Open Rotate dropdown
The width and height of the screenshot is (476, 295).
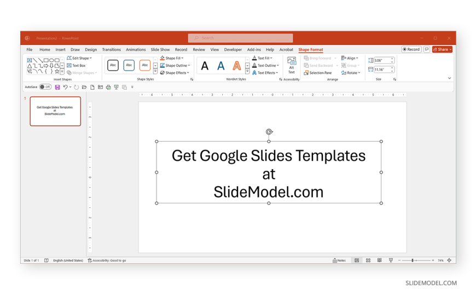pyautogui.click(x=351, y=73)
